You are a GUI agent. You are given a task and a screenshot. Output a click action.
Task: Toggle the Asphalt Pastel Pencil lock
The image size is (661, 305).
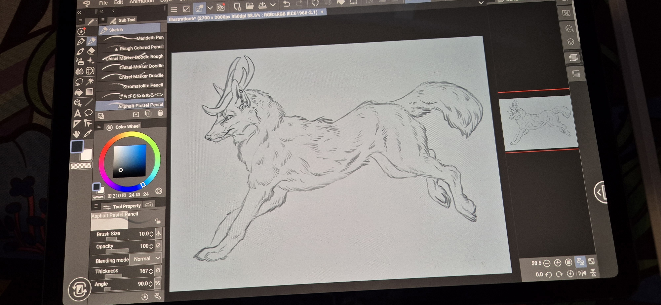tap(158, 221)
